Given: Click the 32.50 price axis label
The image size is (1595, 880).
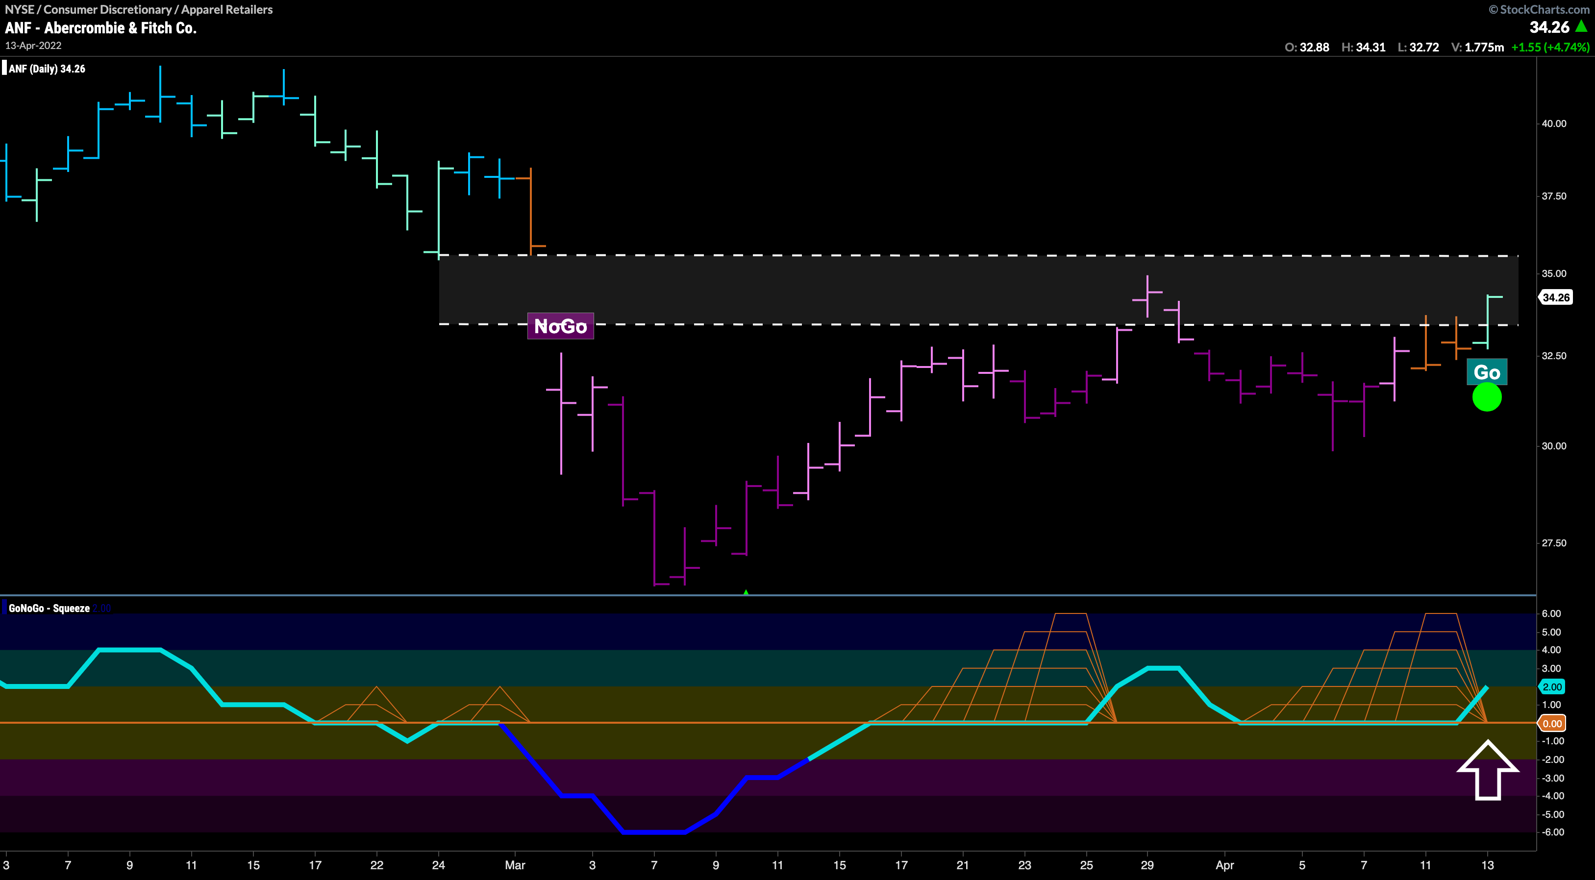Looking at the screenshot, I should (x=1553, y=356).
